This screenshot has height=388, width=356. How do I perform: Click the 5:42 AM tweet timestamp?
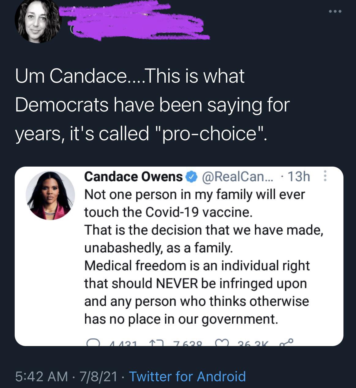[42, 376]
